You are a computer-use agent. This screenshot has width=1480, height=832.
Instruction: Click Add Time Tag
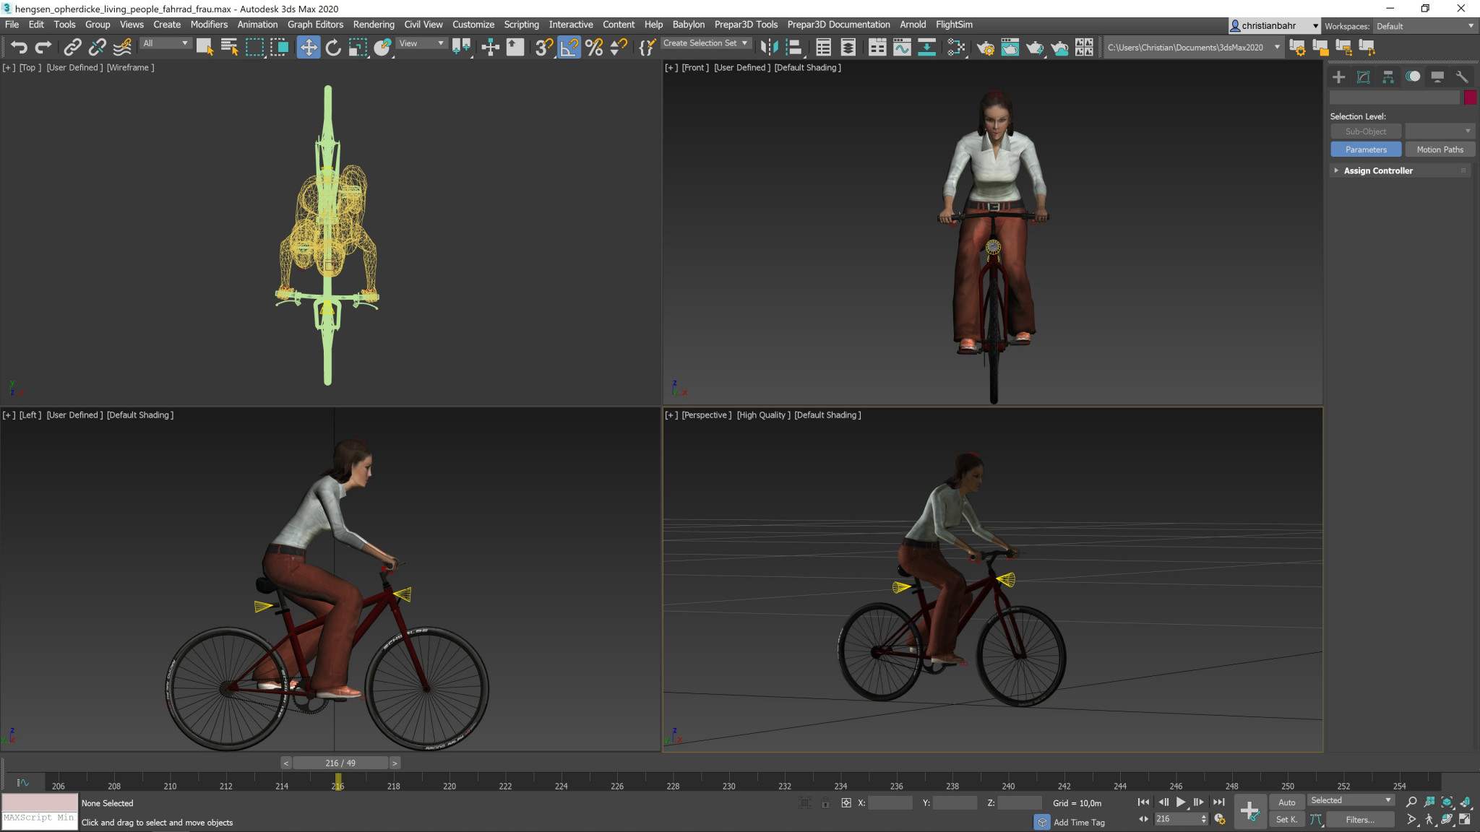point(1079,823)
